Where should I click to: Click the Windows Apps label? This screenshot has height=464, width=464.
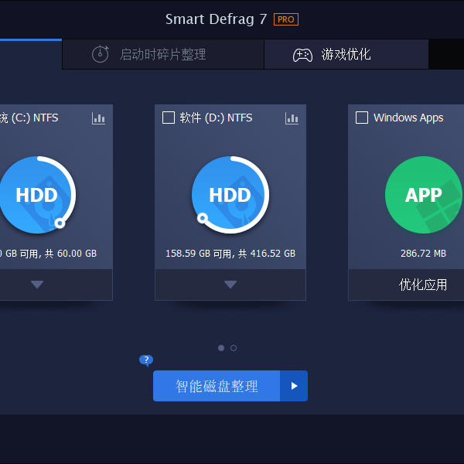tap(408, 118)
